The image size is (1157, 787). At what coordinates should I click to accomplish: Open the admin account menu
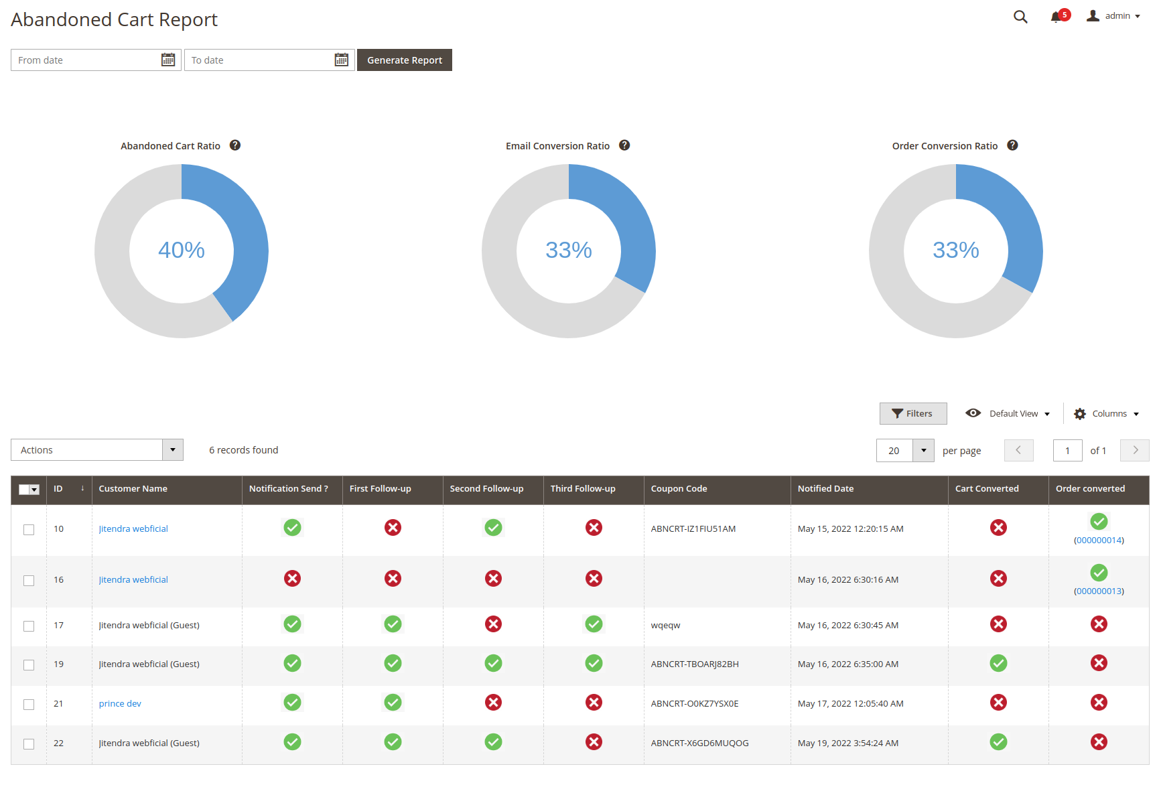coord(1113,16)
